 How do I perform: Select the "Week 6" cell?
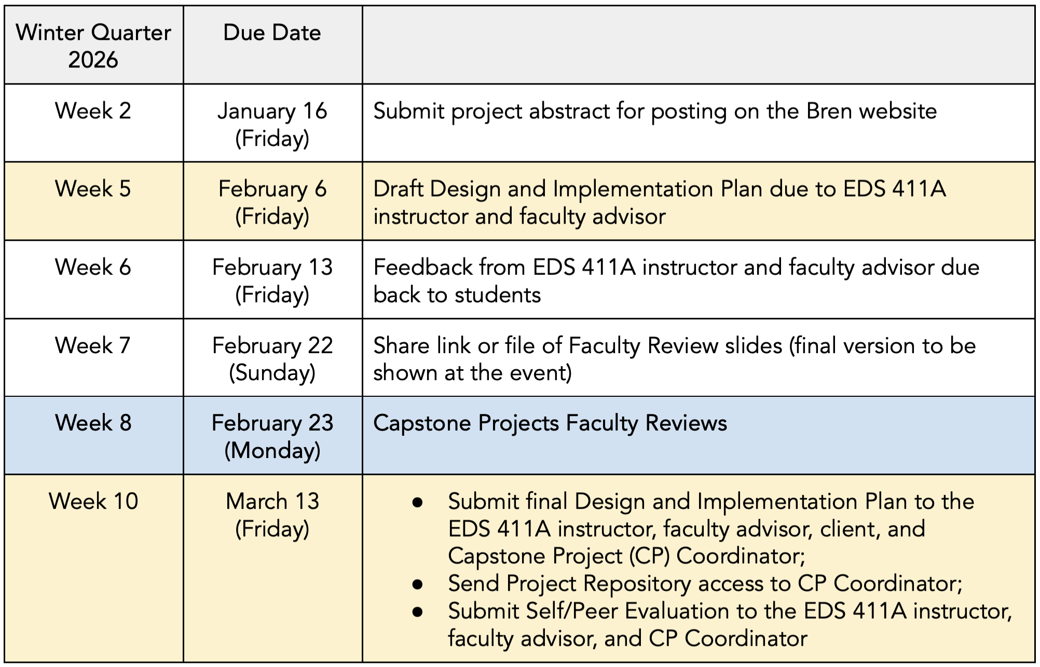[93, 267]
